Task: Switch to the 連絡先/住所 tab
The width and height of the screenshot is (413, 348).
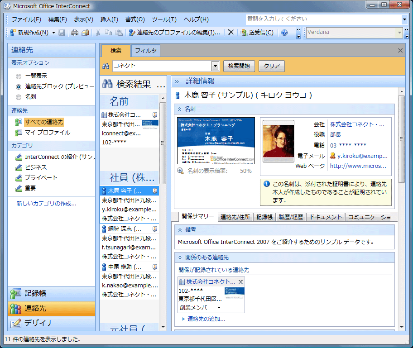Action: tap(235, 217)
